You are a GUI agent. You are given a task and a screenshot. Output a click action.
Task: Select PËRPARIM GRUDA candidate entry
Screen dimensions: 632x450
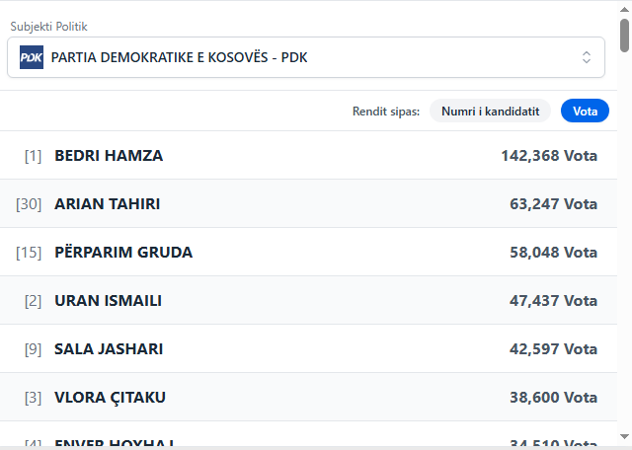pos(123,252)
